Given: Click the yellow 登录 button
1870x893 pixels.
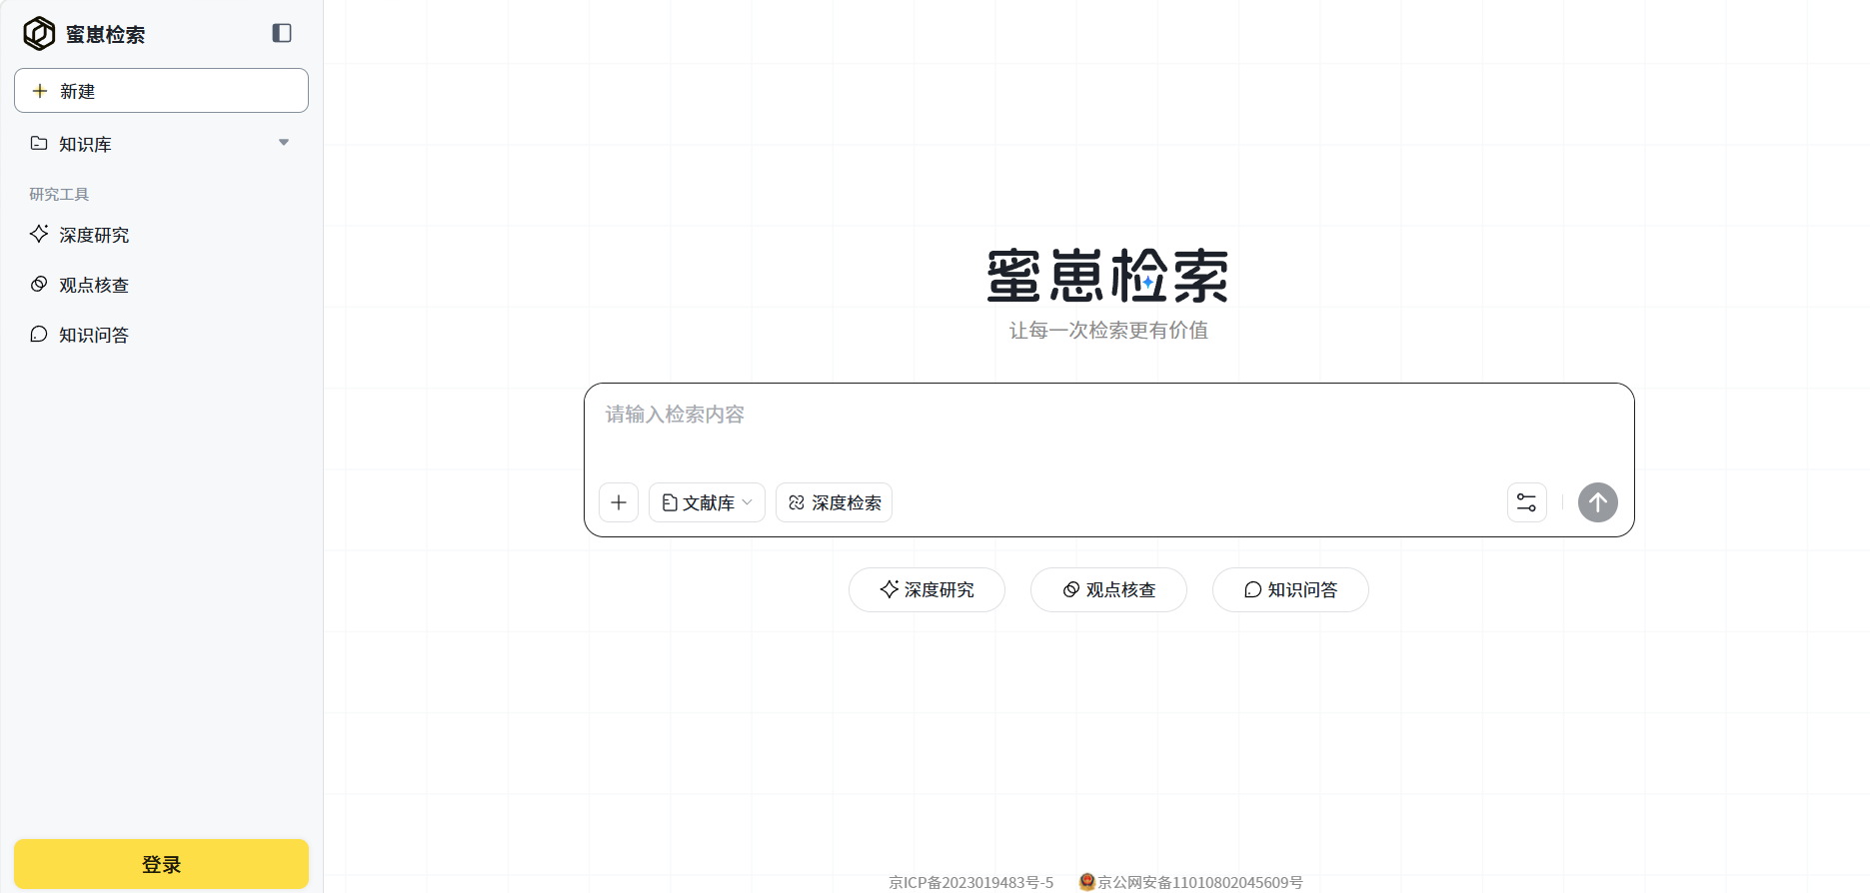Looking at the screenshot, I should [161, 864].
